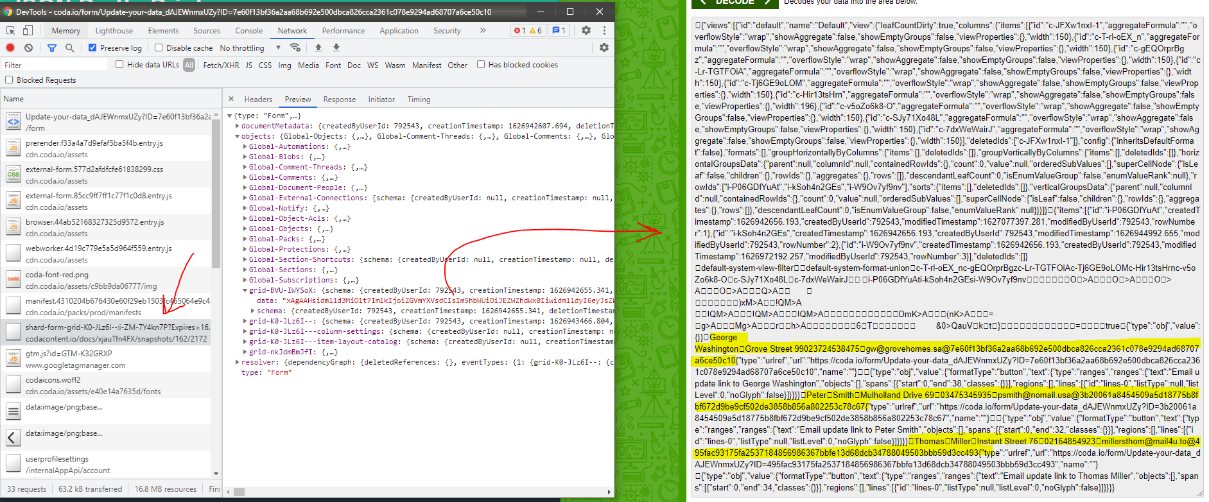1209x502 pixels.
Task: Filter requests by Manifest type
Action: point(426,65)
